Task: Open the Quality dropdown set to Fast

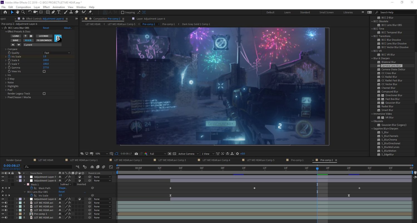Action: point(57,53)
